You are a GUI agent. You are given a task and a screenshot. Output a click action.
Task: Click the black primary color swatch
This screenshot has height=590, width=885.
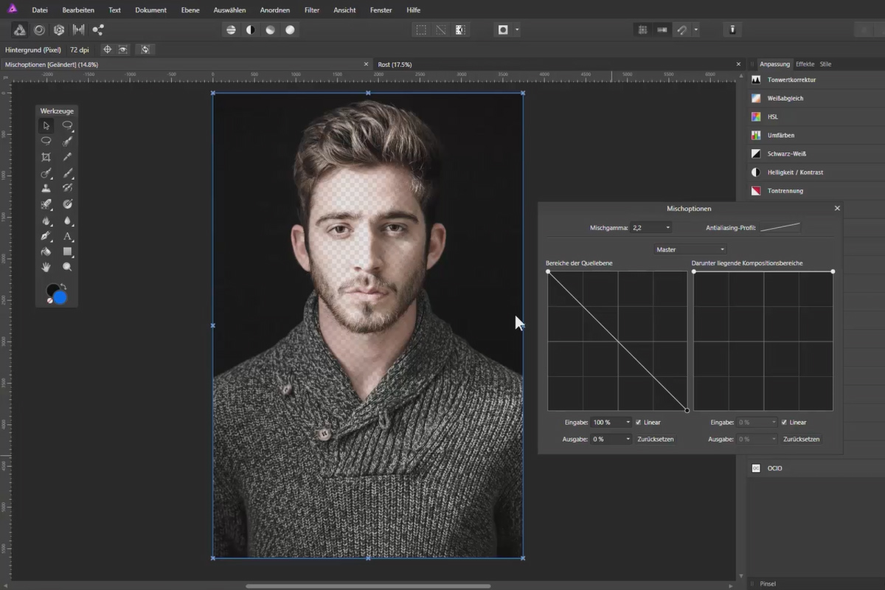click(52, 290)
